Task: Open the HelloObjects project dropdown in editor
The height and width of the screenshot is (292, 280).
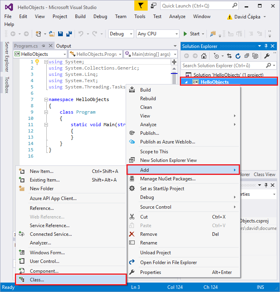Action: click(40, 54)
